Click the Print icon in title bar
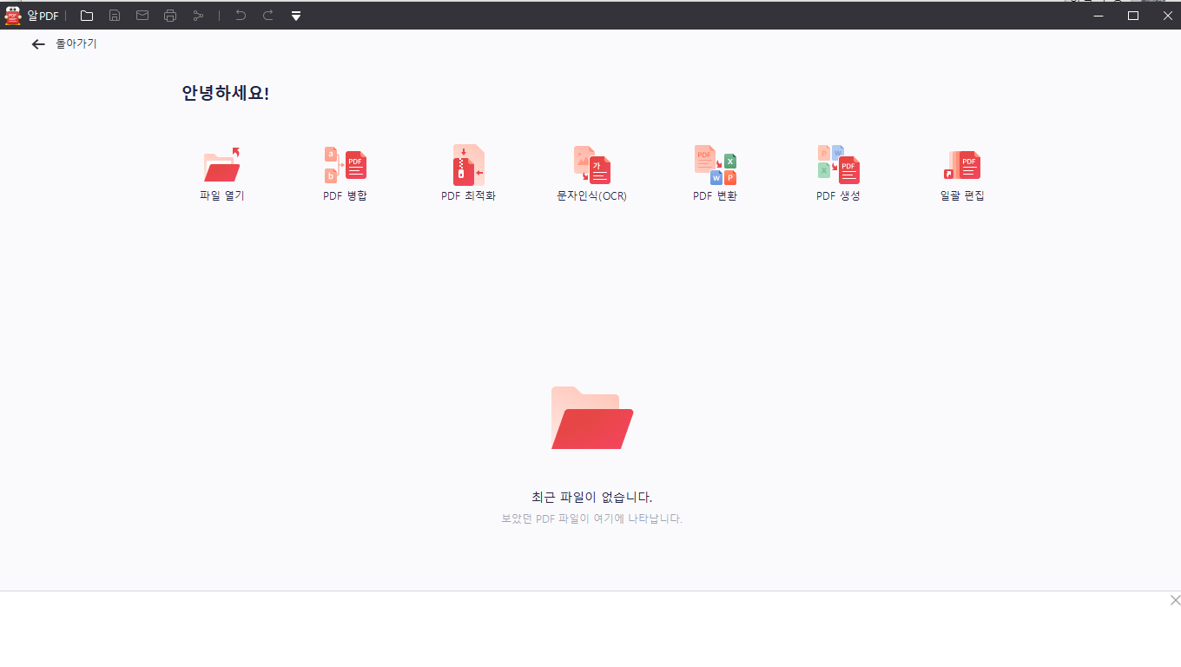Image resolution: width=1181 pixels, height=667 pixels. click(x=170, y=16)
